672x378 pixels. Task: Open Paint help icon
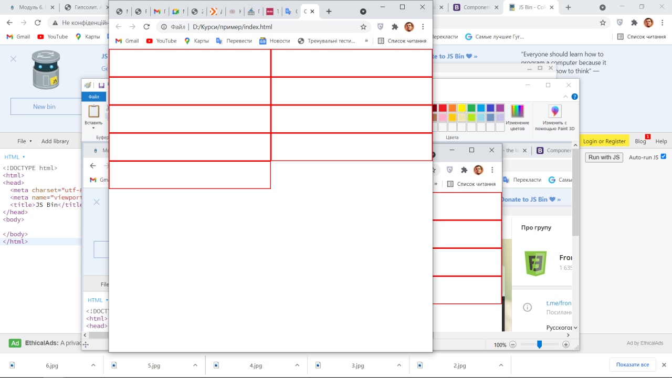tap(575, 97)
